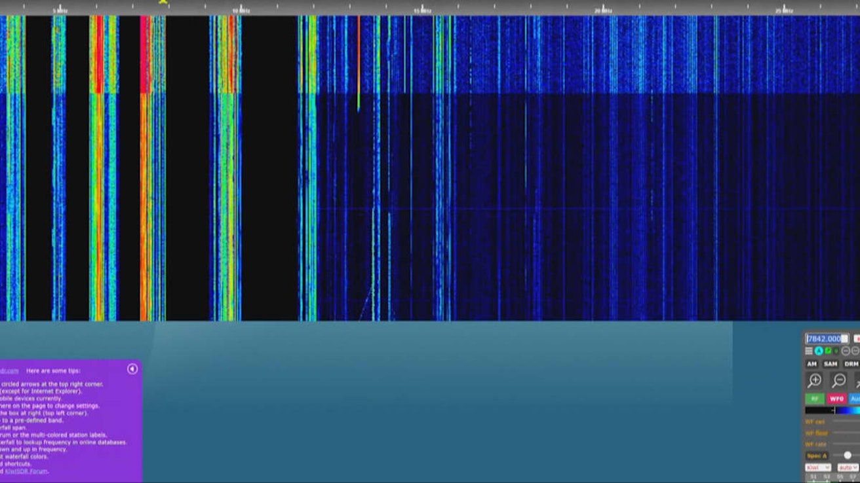Screen dimensions: 860x483
Task: Select the zoom-out magnifier tool
Action: 838,380
